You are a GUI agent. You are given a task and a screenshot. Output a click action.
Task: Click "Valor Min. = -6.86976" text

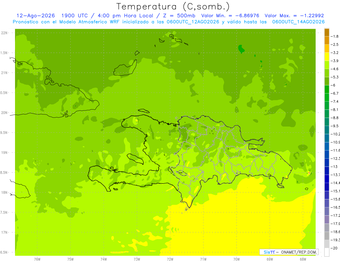230,16
